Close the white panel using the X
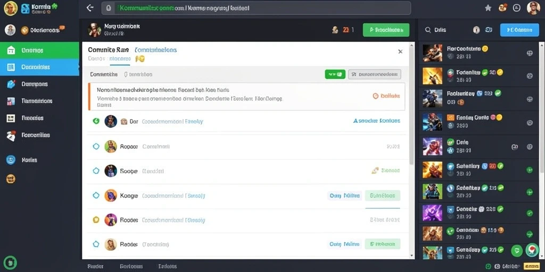This screenshot has height=272, width=545. 400,52
